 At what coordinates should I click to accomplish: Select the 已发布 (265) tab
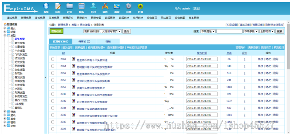point(61,41)
